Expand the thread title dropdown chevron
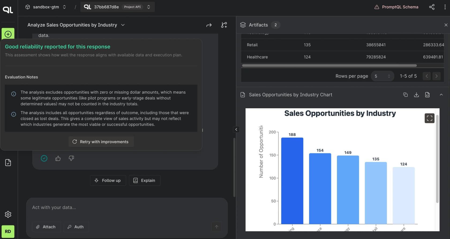 pyautogui.click(x=123, y=25)
